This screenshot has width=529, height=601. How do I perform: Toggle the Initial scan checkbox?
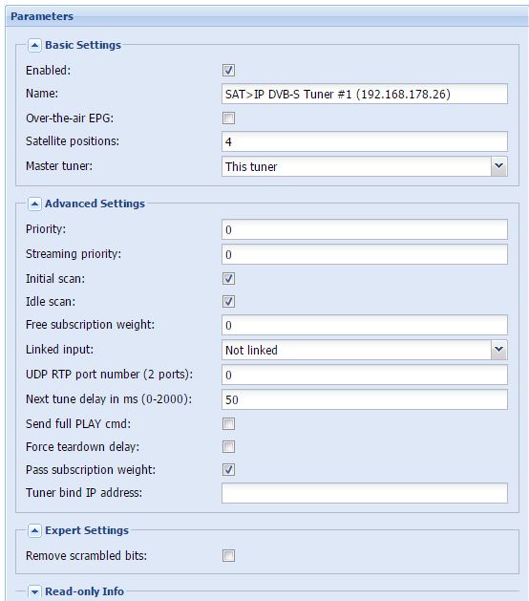(x=228, y=279)
